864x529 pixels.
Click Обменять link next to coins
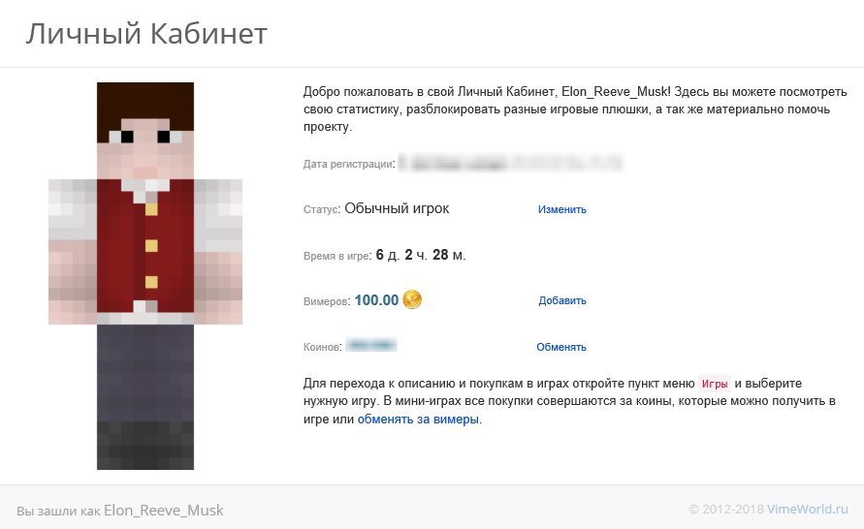(x=561, y=347)
